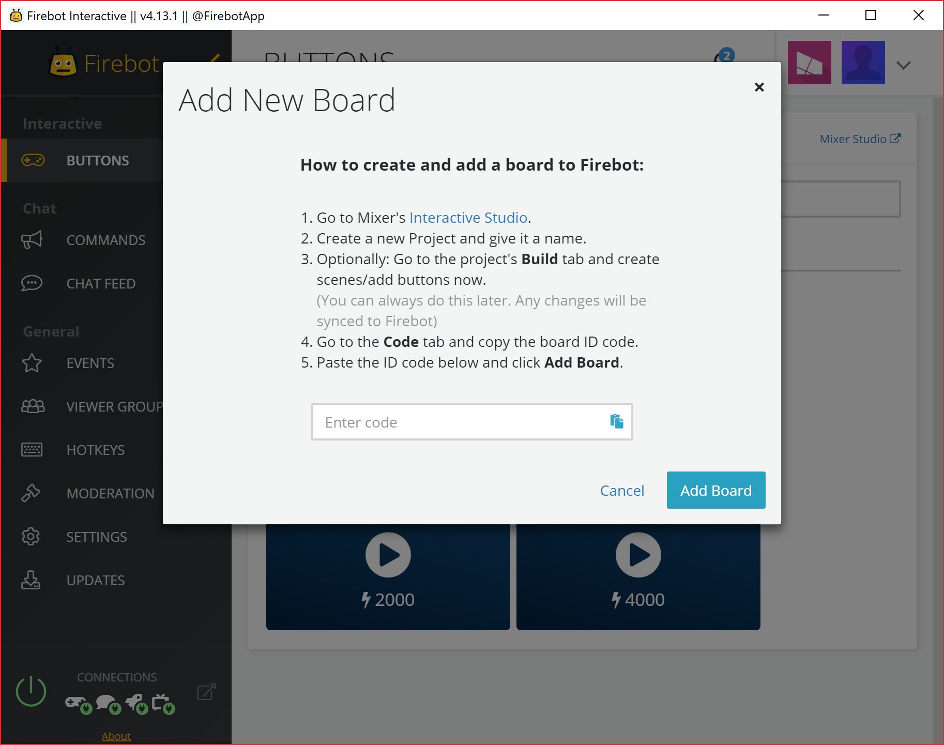Screen dimensions: 944x745
Task: Click the download Updates icon
Action: click(x=31, y=580)
